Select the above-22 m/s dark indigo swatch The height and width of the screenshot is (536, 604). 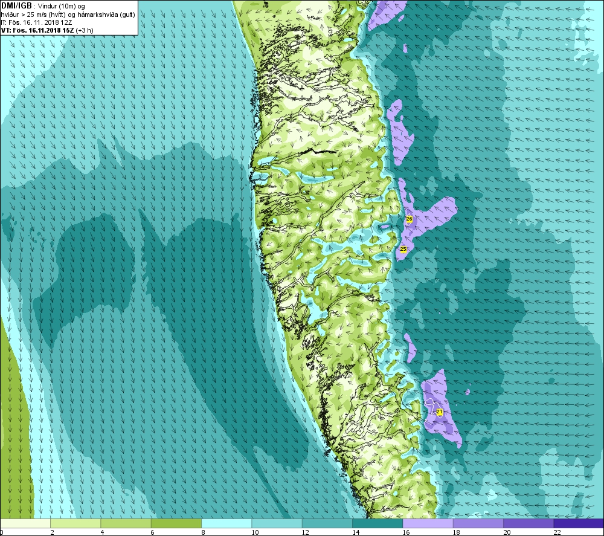[579, 523]
